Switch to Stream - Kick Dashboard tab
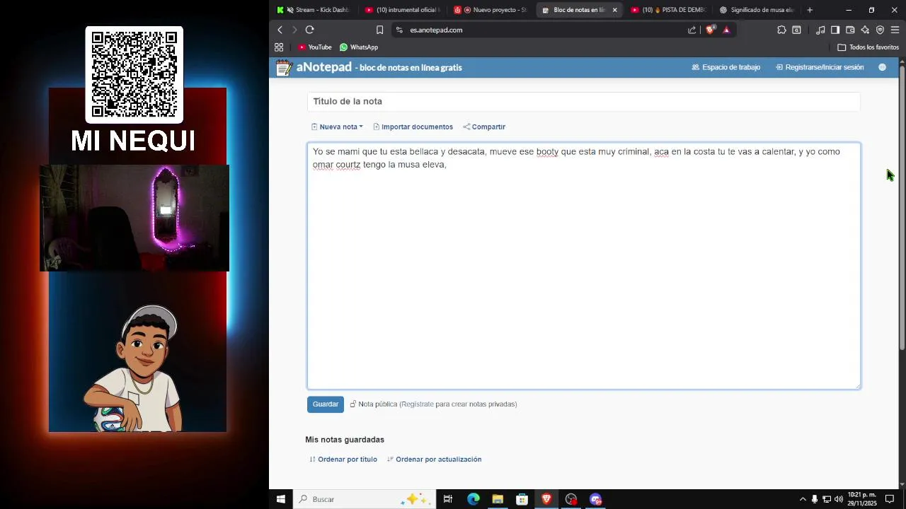Image resolution: width=906 pixels, height=509 pixels. click(316, 10)
